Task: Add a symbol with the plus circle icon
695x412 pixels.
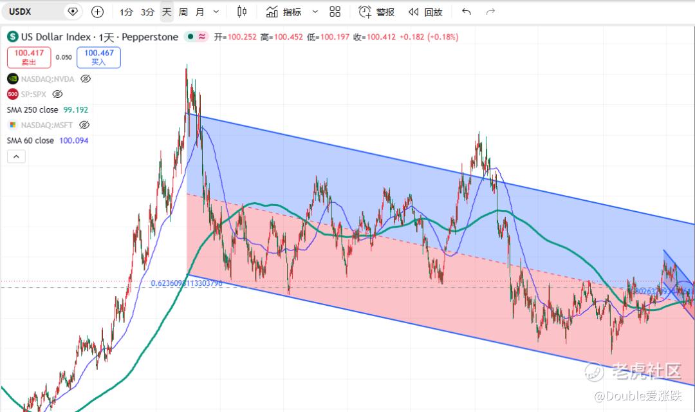Action: 97,12
